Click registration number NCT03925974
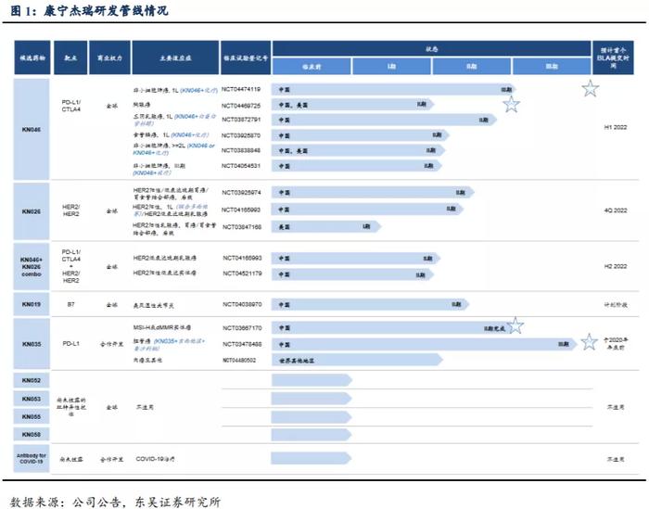The image size is (649, 509). 241,193
